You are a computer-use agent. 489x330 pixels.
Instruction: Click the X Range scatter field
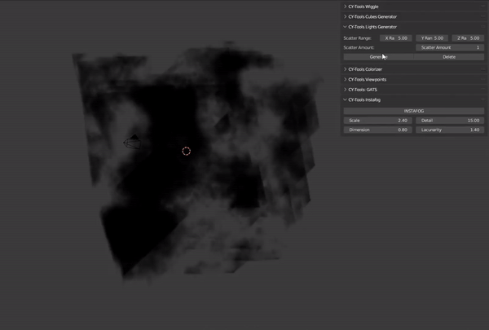tap(397, 38)
